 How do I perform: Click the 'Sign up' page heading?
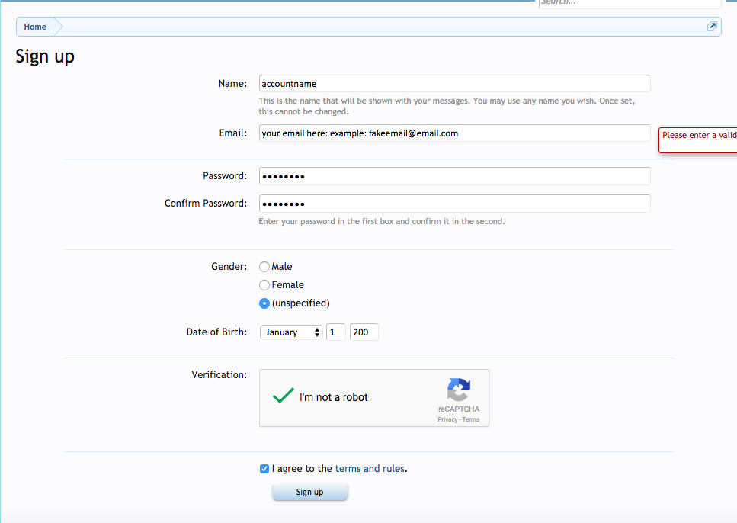45,57
